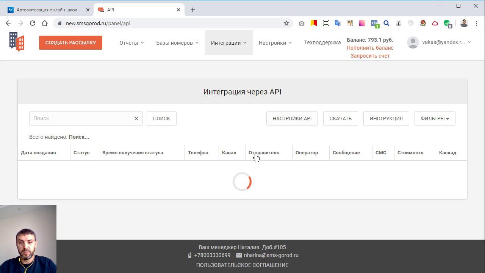Viewport: 485px width, 273px height.
Task: Click the phone number +78003330699
Action: click(x=212, y=255)
